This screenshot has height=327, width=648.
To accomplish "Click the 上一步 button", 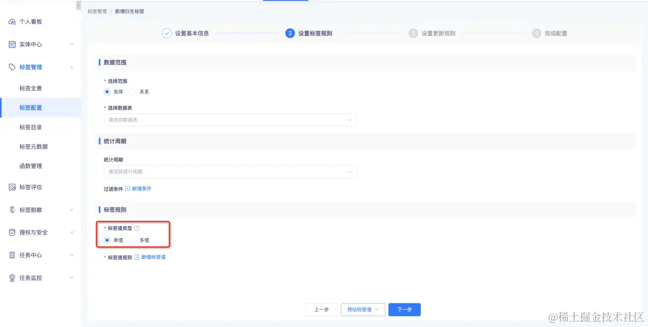I will click(322, 310).
